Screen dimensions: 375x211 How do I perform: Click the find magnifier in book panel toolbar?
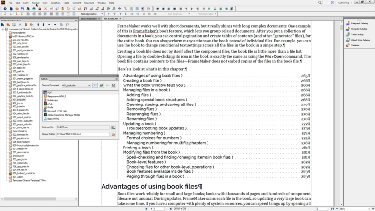pos(67,24)
